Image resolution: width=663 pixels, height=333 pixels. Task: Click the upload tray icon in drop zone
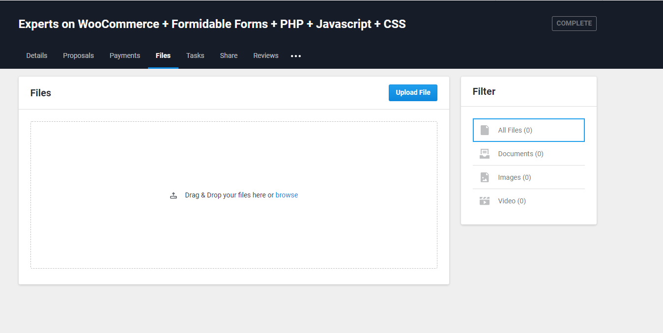pos(173,195)
